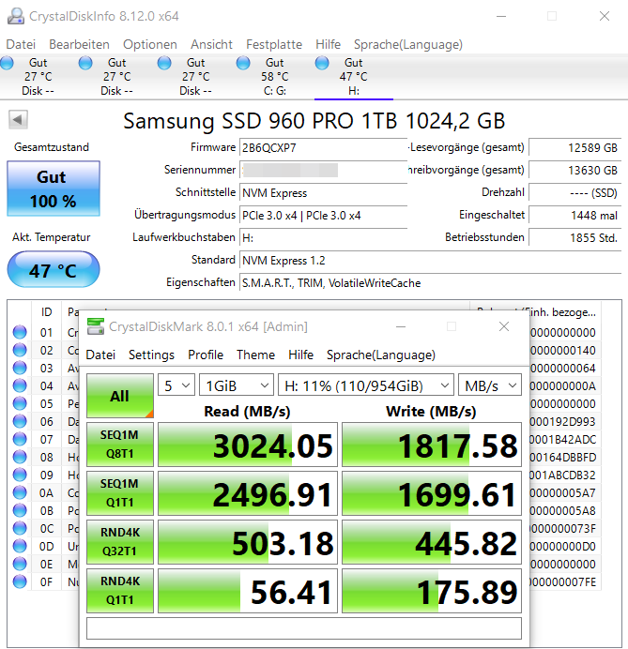Image resolution: width=628 pixels, height=649 pixels.
Task: Click the RND4K Q32T1 write result 445.82
Action: pyautogui.click(x=432, y=542)
